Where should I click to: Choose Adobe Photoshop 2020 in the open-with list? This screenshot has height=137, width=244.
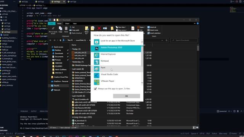tap(116, 48)
